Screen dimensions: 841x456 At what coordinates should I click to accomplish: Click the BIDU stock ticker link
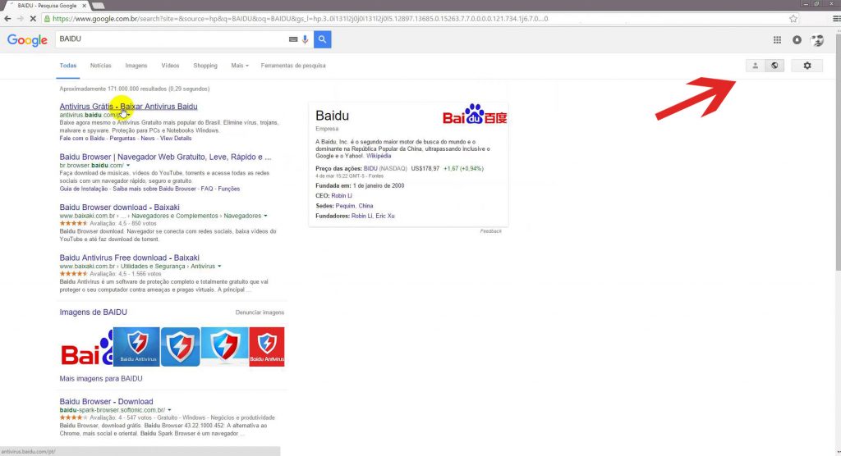click(370, 168)
